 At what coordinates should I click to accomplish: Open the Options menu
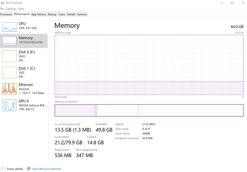tap(11, 9)
